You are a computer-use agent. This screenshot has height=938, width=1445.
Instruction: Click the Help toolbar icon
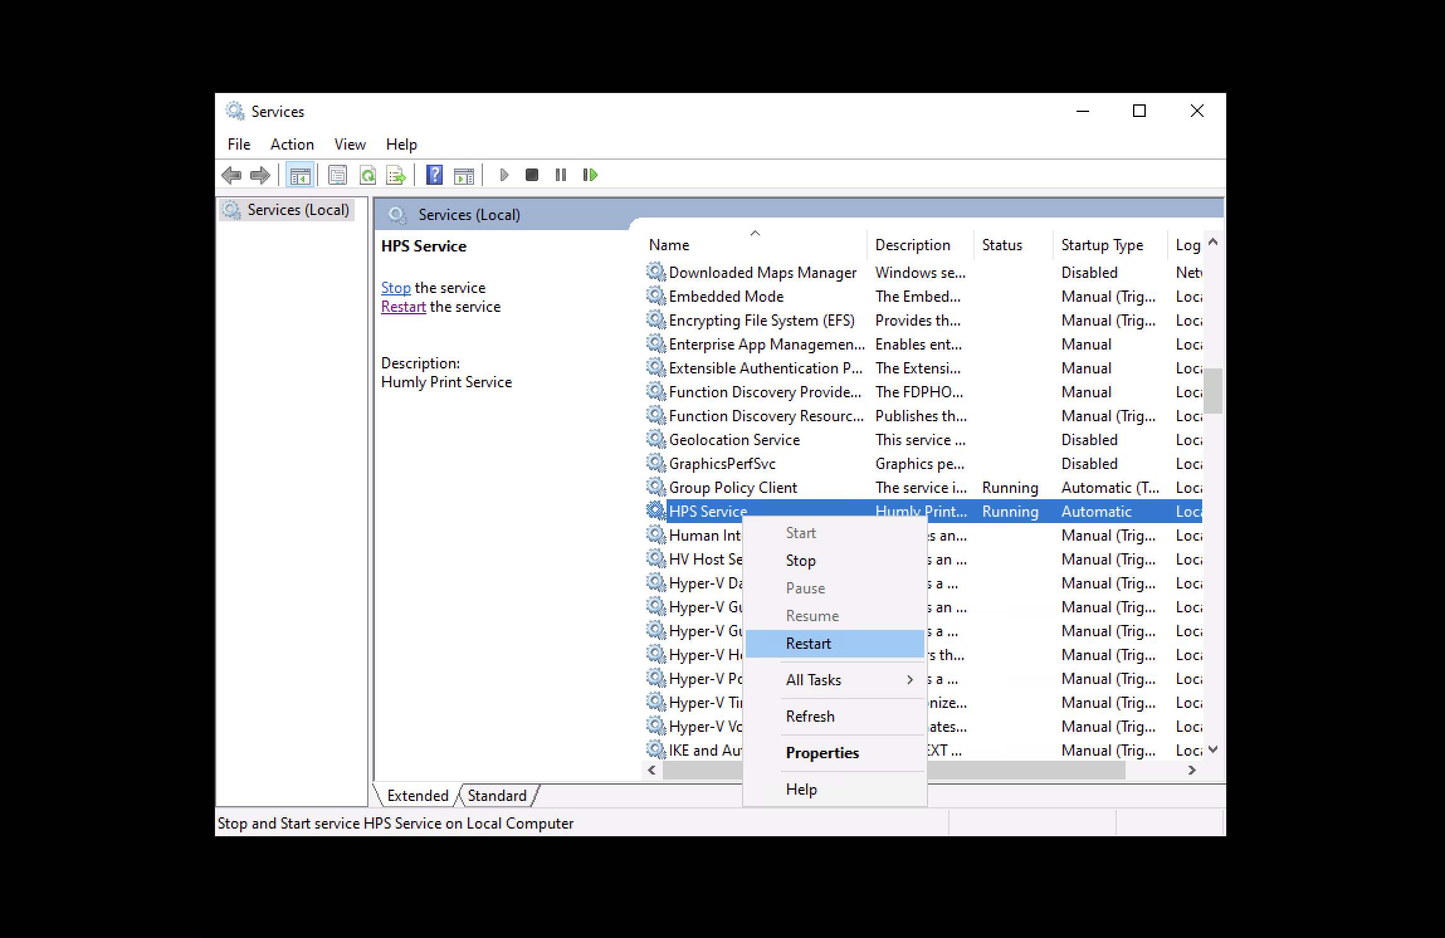434,175
